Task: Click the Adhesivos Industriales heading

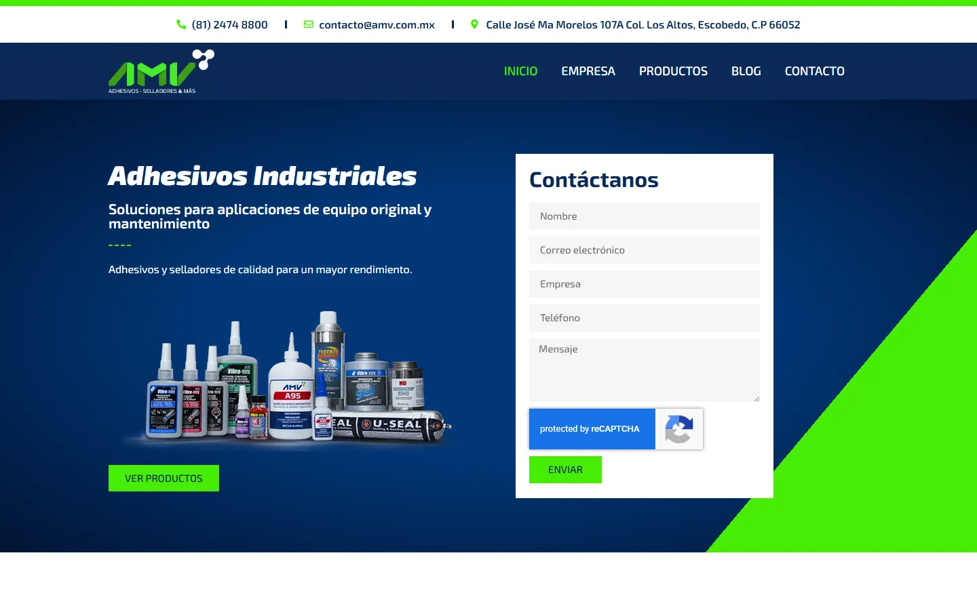Action: (263, 176)
